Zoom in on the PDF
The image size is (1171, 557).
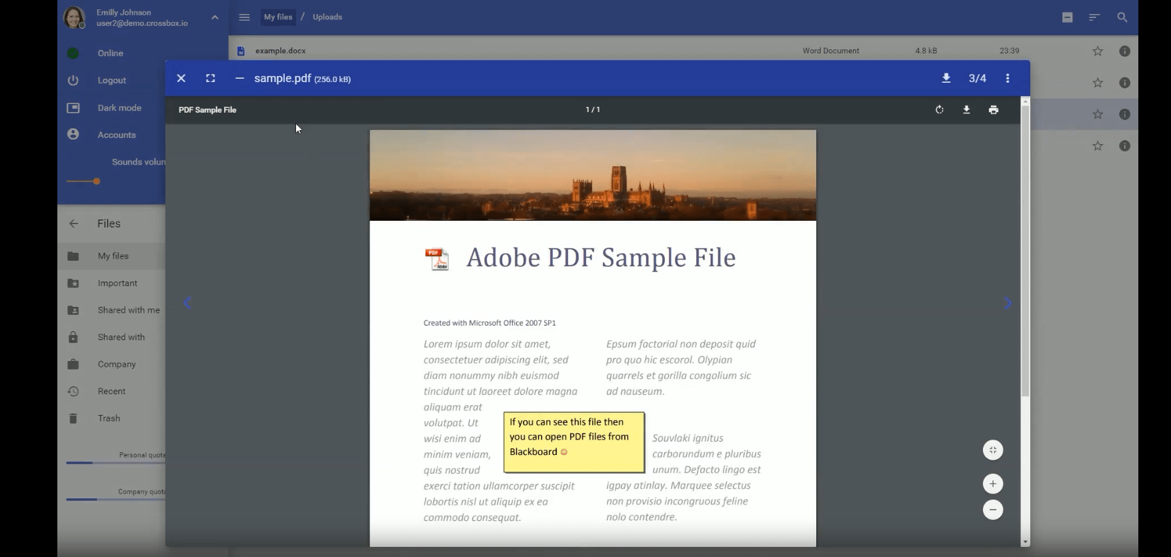tap(993, 484)
